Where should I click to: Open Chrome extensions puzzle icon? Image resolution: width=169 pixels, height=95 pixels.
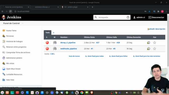tap(158, 11)
